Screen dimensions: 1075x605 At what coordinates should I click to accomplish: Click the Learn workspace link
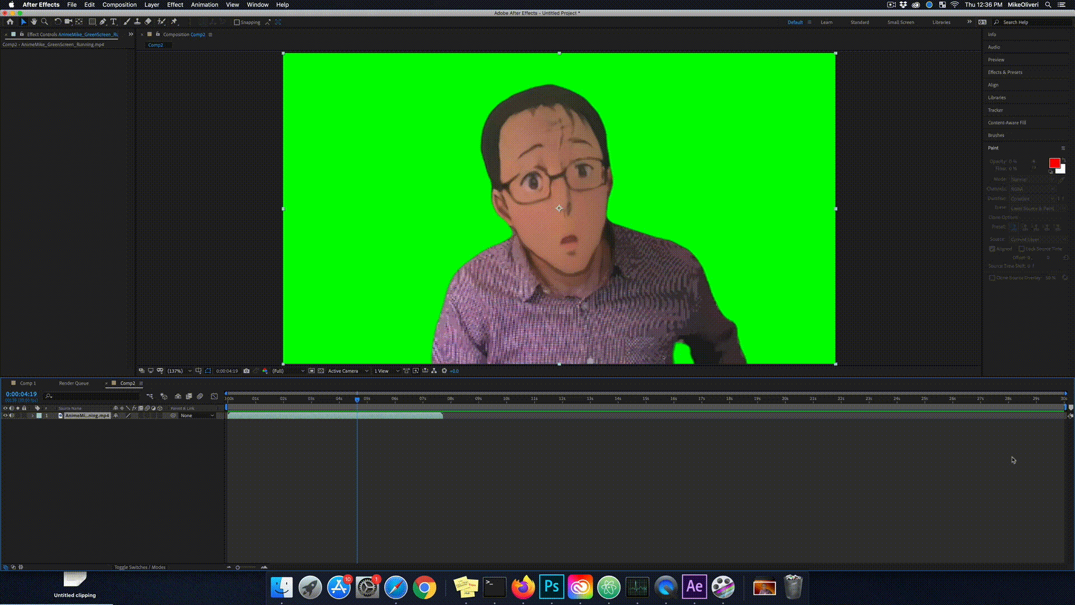[x=826, y=22]
